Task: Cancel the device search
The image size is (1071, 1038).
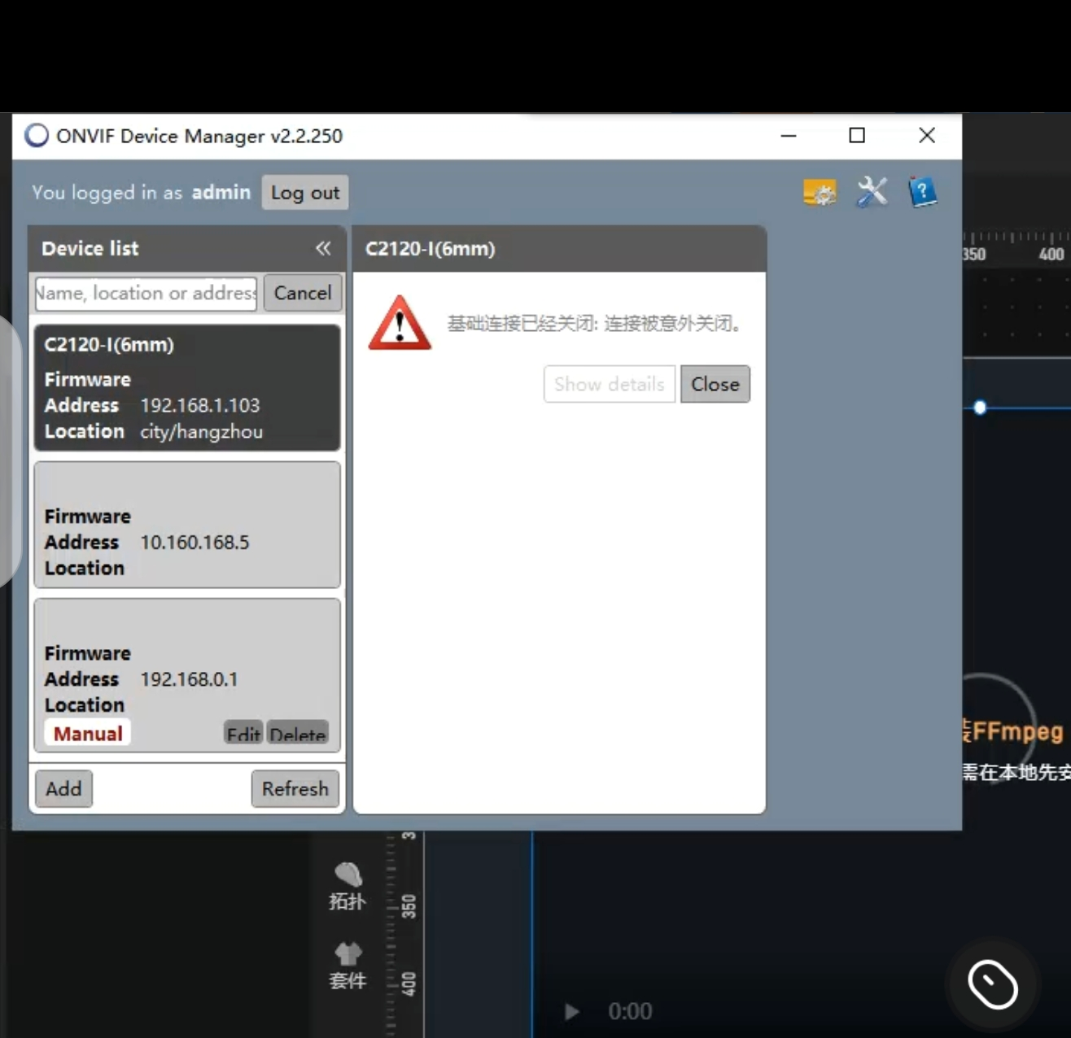Action: coord(302,293)
